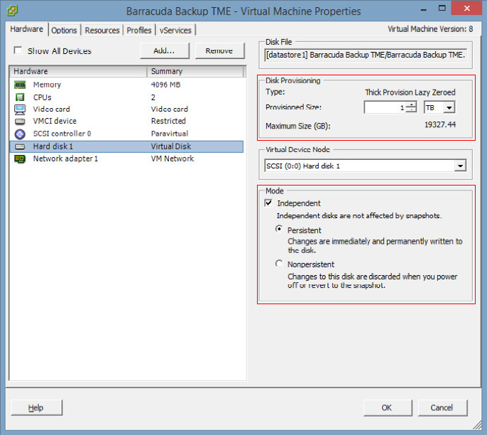The height and width of the screenshot is (435, 487).
Task: Click the Disk File path field
Action: tap(366, 55)
